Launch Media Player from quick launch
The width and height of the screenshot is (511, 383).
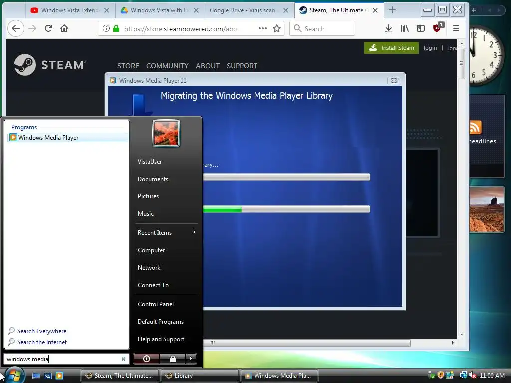[x=59, y=376]
